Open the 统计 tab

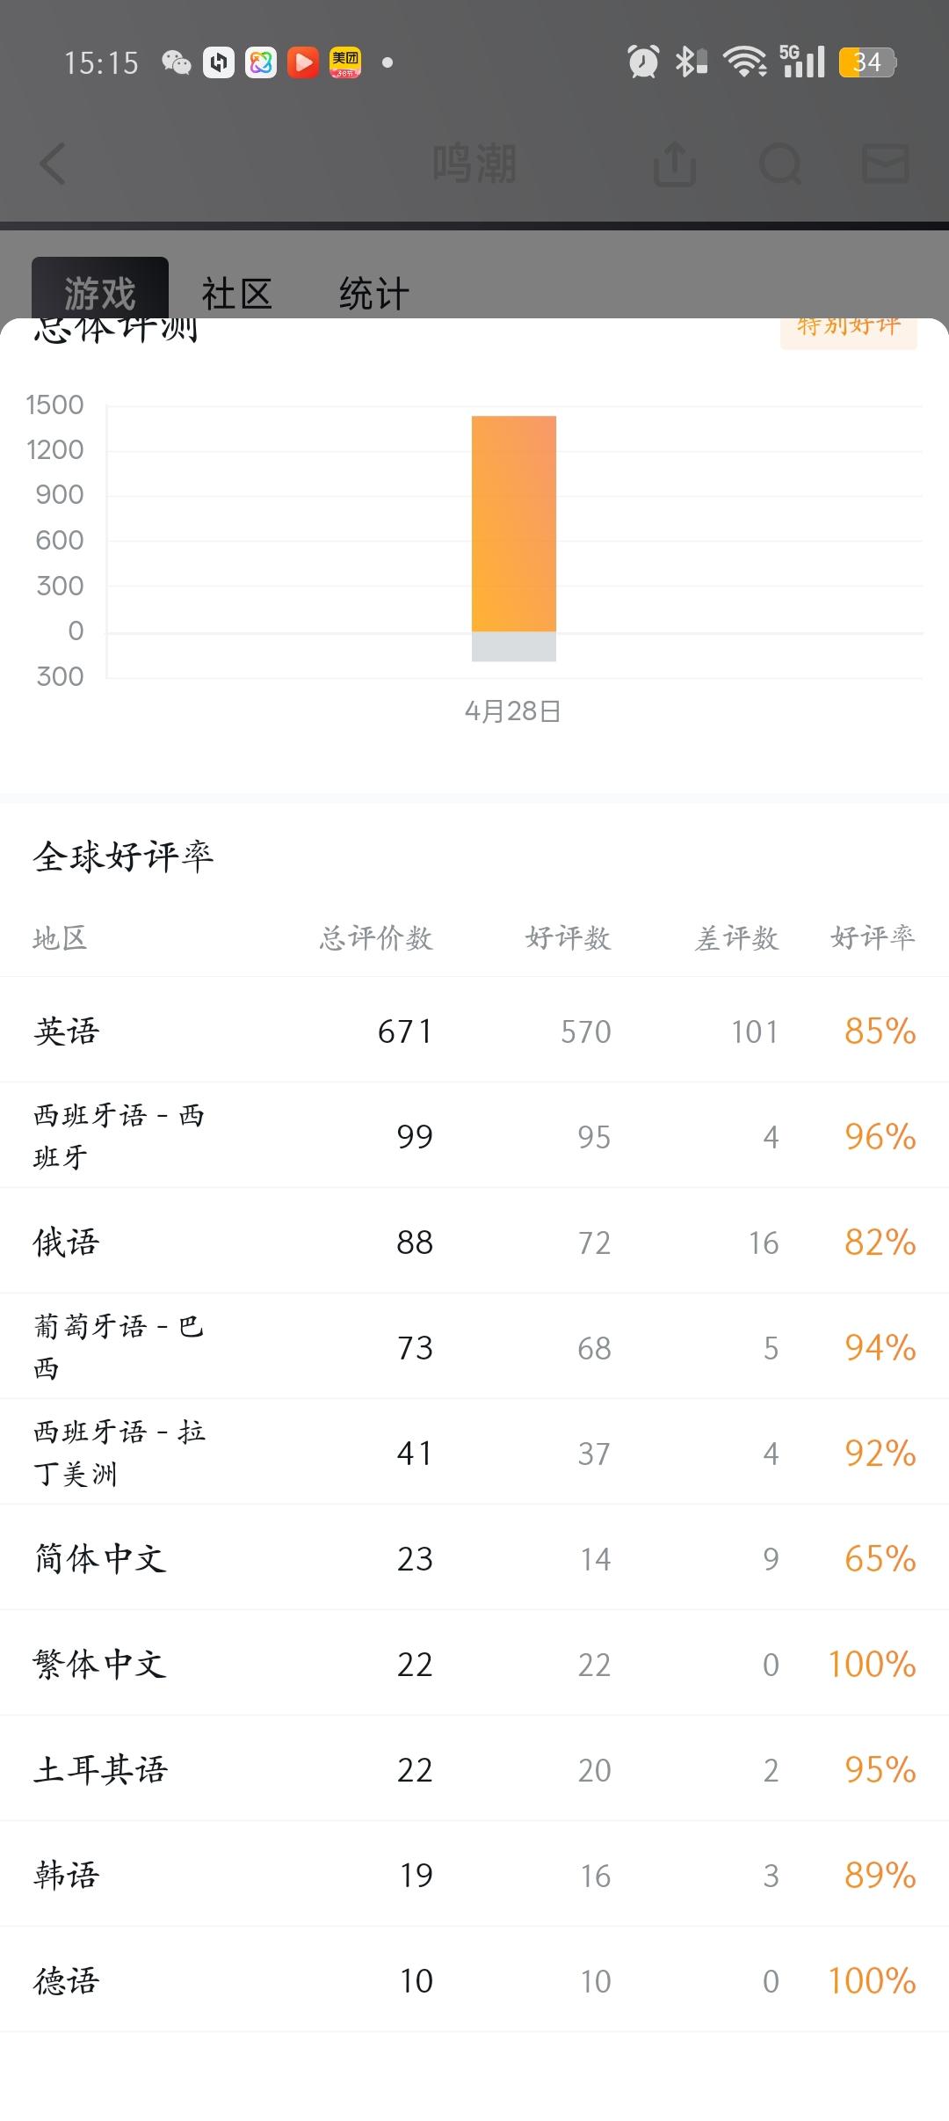(374, 293)
